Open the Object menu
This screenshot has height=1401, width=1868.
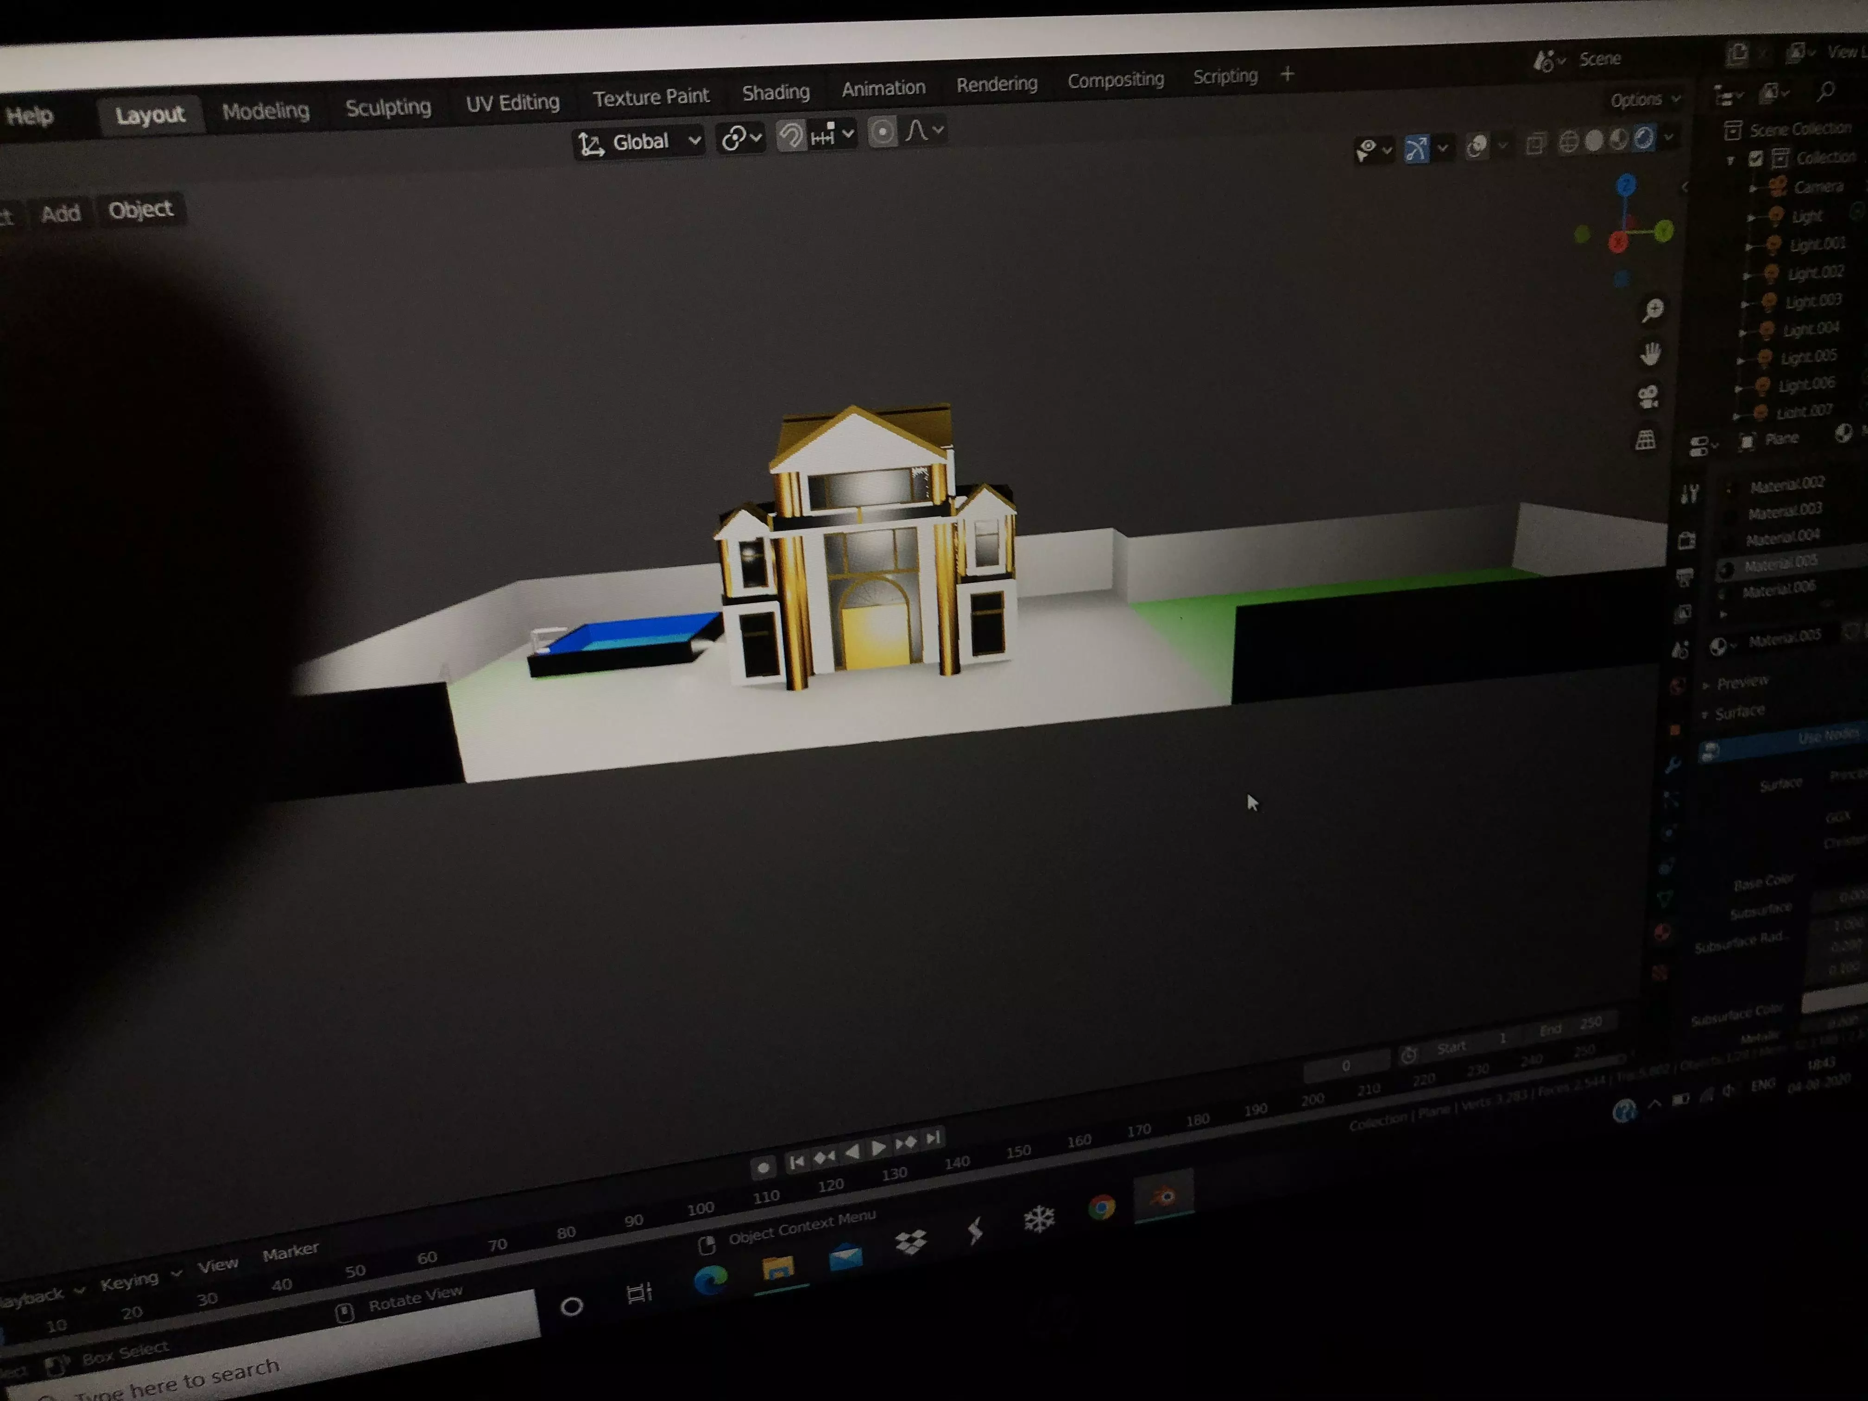click(x=140, y=209)
